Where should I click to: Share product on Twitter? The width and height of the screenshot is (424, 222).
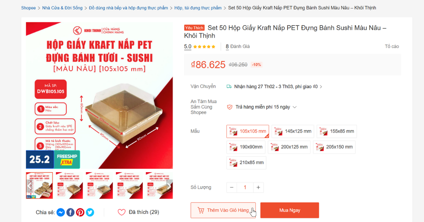90,212
